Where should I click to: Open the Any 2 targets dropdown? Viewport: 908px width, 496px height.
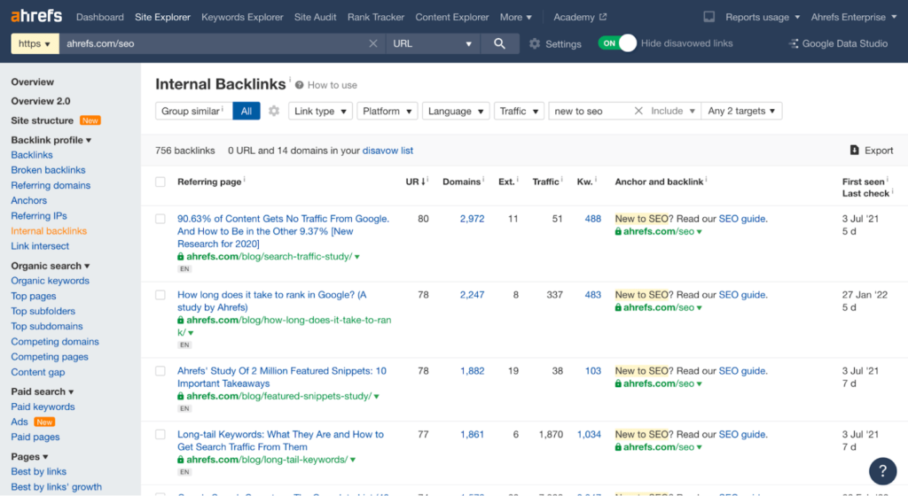click(741, 111)
